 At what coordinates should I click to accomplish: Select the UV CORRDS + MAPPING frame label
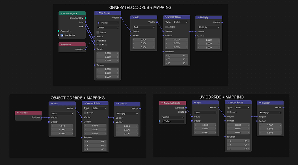(x=221, y=97)
